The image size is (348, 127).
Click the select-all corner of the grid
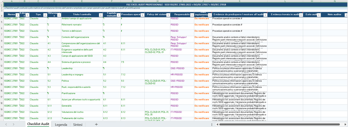(x=2, y=1)
